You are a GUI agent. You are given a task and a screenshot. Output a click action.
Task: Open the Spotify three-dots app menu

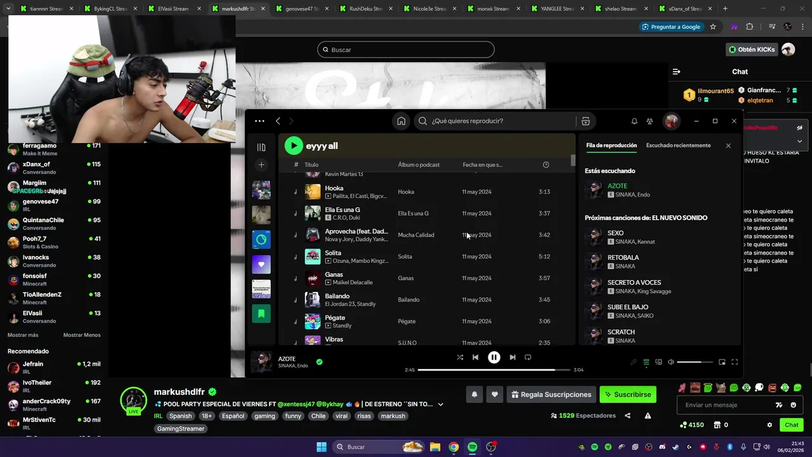click(x=259, y=121)
